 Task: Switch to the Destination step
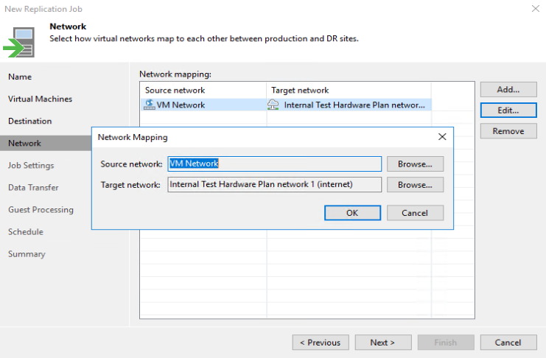30,122
